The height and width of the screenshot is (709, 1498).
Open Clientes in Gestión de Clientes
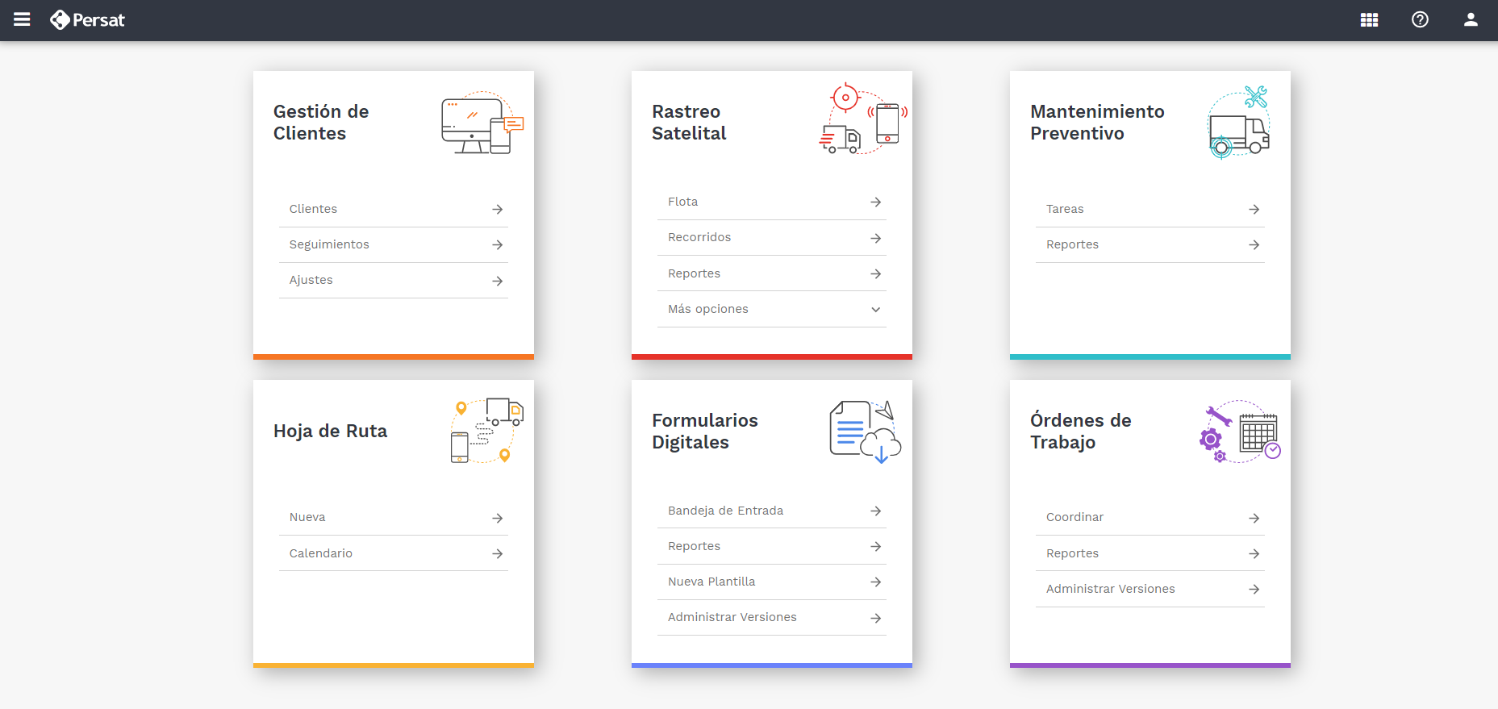click(394, 209)
